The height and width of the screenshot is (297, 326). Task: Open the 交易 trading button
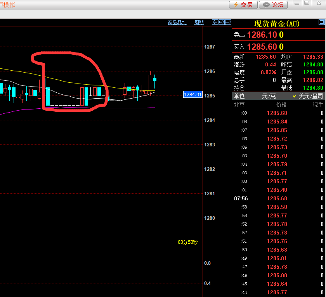[x=243, y=5]
